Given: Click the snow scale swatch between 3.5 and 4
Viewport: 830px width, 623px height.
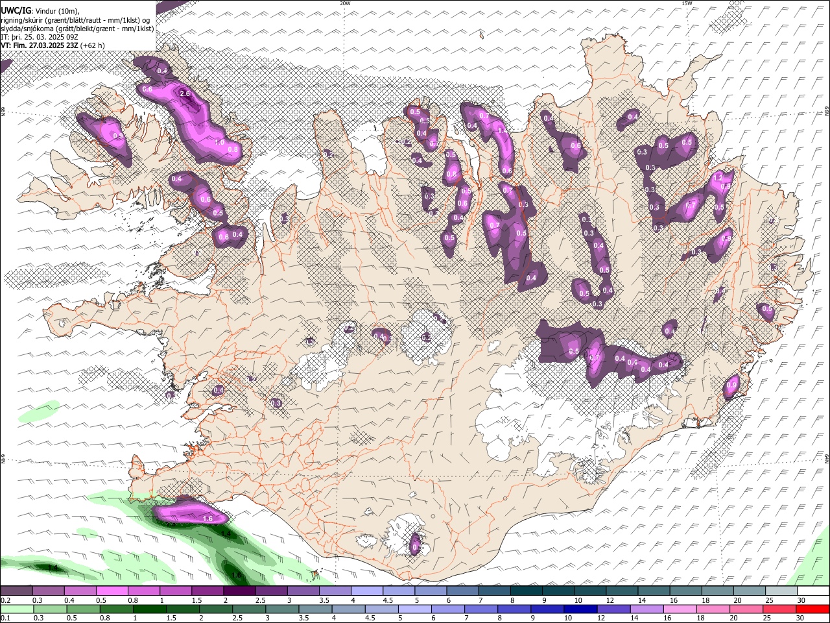Looking at the screenshot, I should tap(335, 591).
